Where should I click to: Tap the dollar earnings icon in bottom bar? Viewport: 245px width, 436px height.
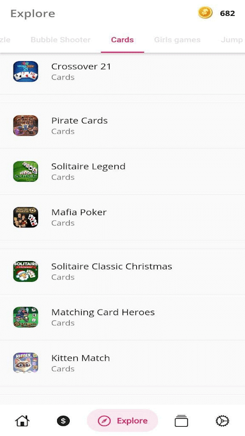tap(63, 421)
